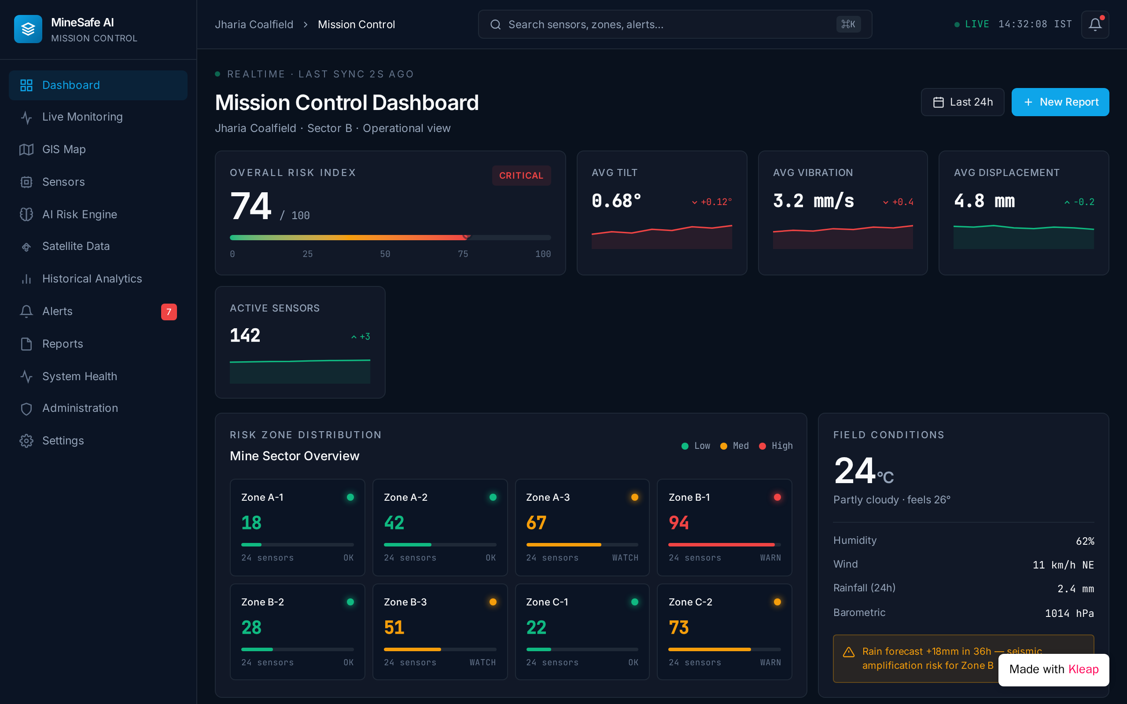Screen dimensions: 1127x704
Task: Click the Avg Tilt sparkline chart
Action: [661, 237]
